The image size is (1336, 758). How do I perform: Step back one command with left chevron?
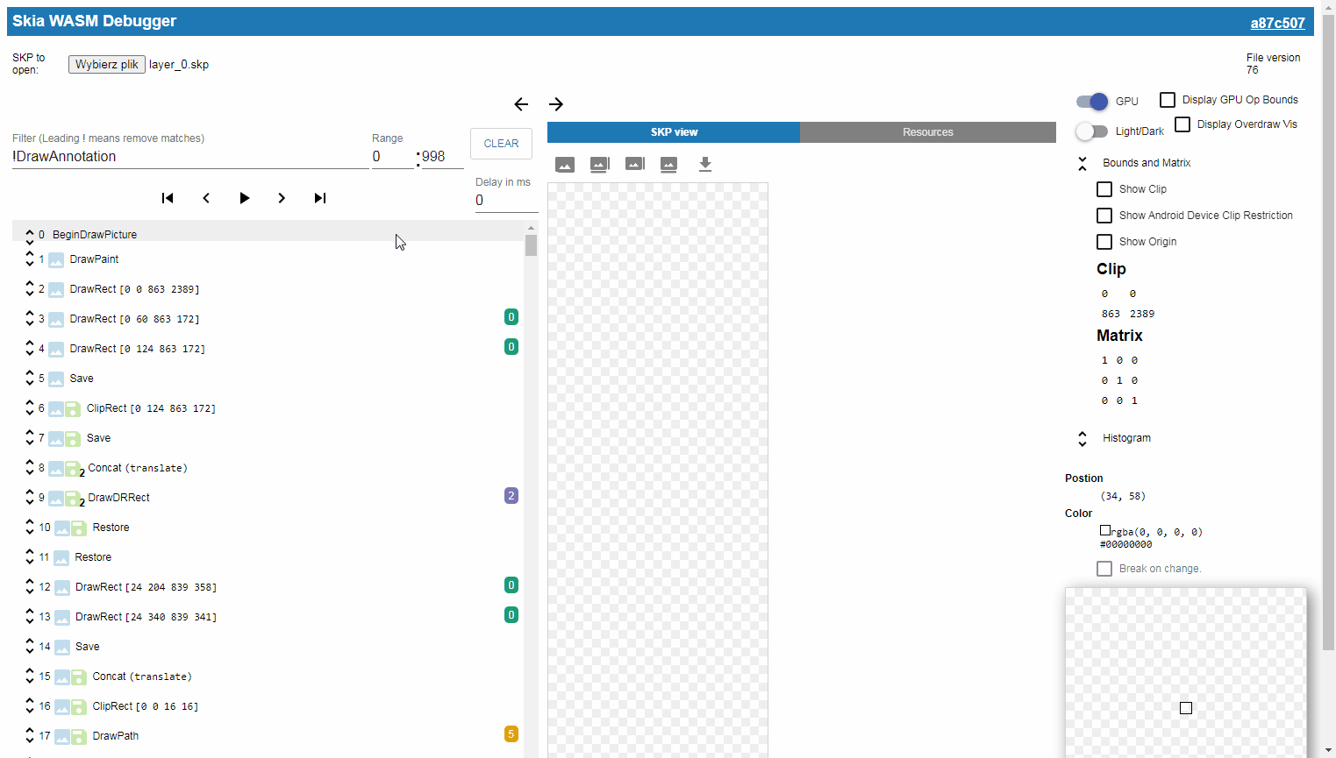pos(206,198)
